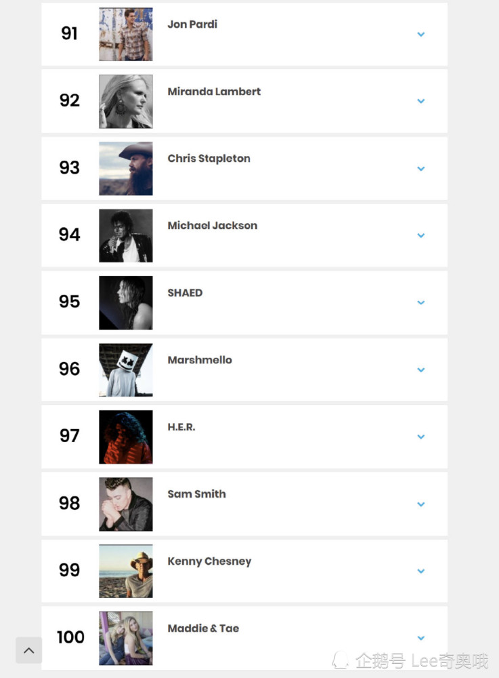Expand the Marshmello chart entry
The image size is (499, 678).
coord(420,370)
